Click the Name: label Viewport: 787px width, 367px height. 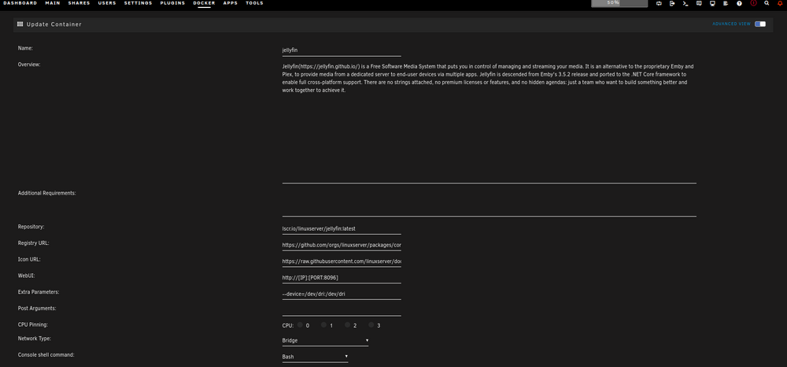point(25,48)
